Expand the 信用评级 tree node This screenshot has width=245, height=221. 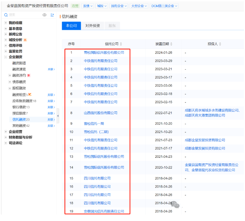6,46
